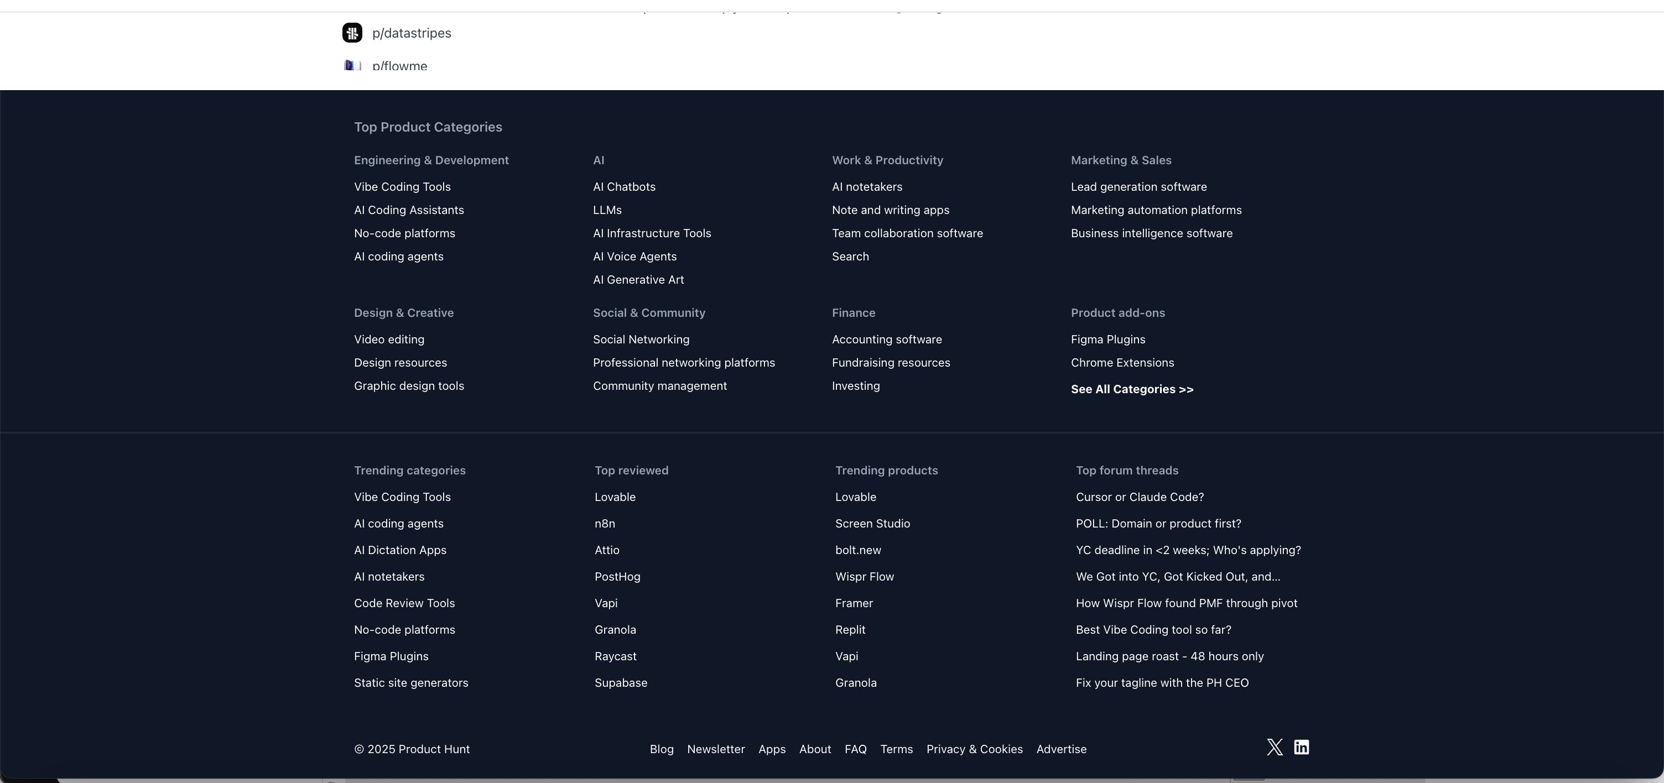
Task: Open the p/datastripes forum link
Action: 412,33
